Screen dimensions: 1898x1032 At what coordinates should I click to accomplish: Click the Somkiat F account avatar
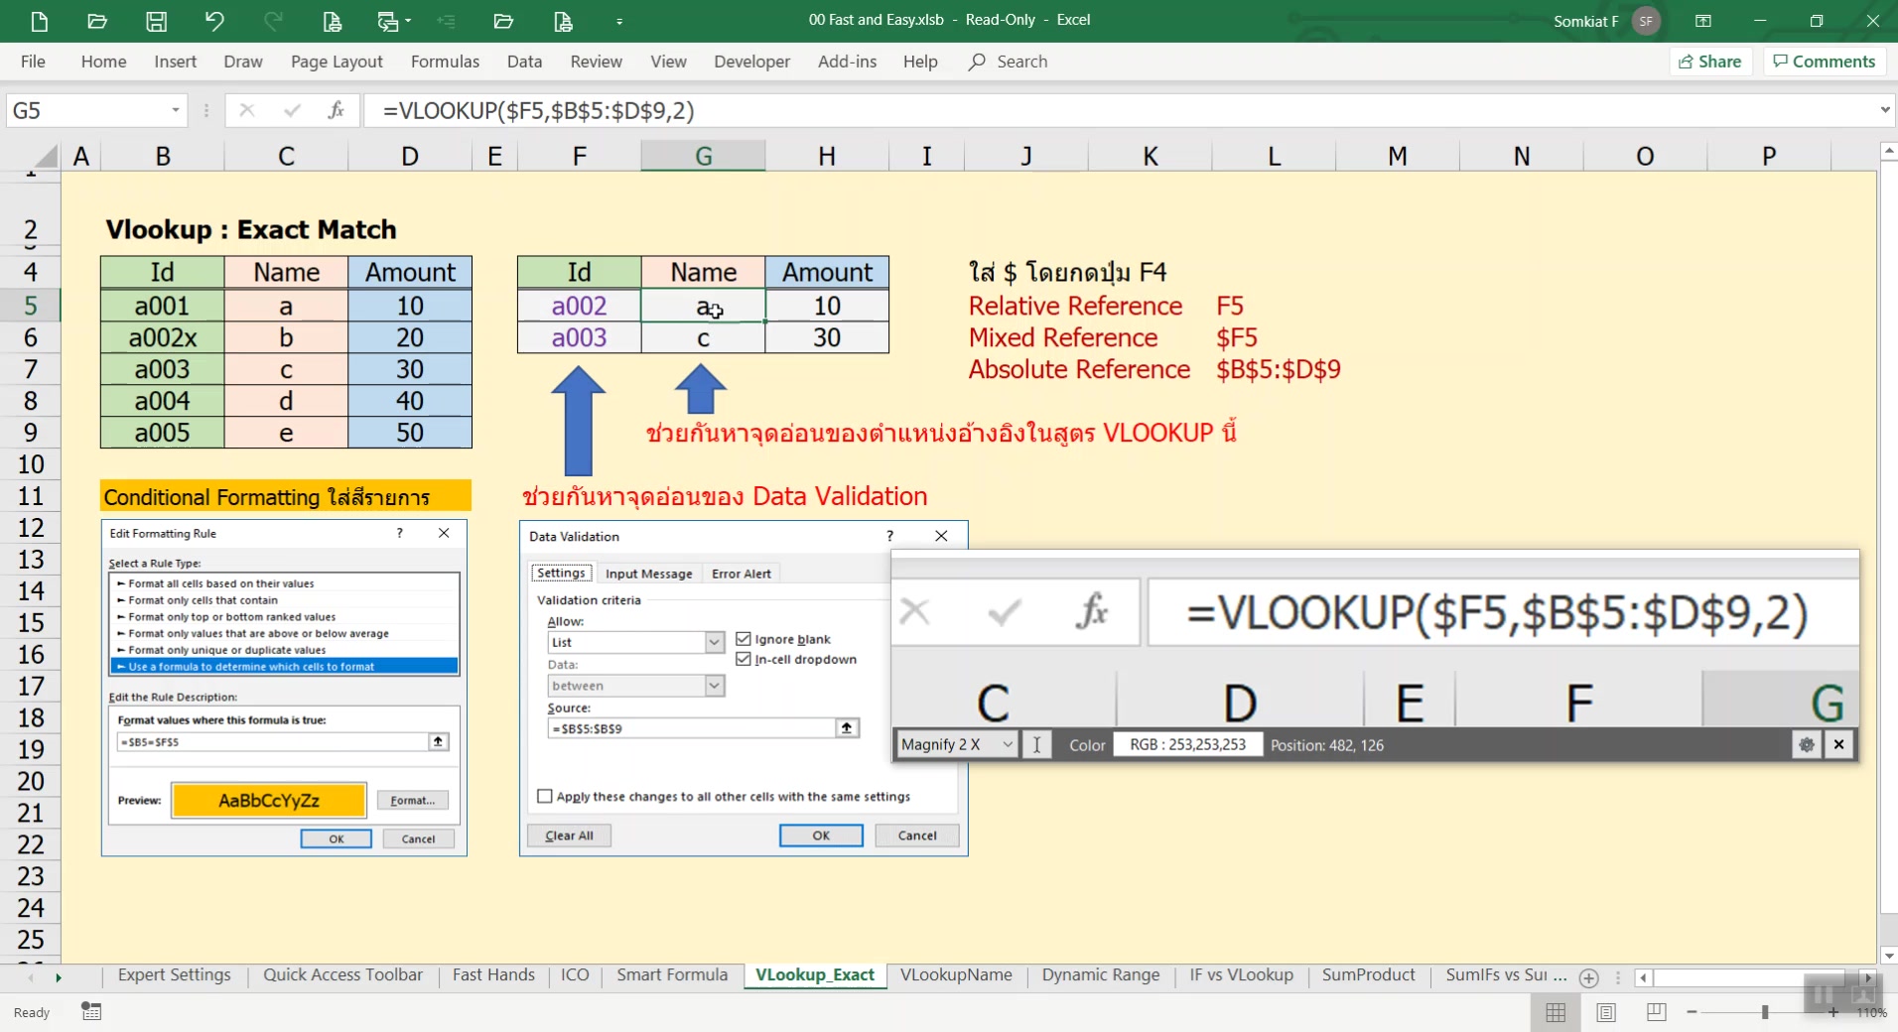click(1646, 21)
